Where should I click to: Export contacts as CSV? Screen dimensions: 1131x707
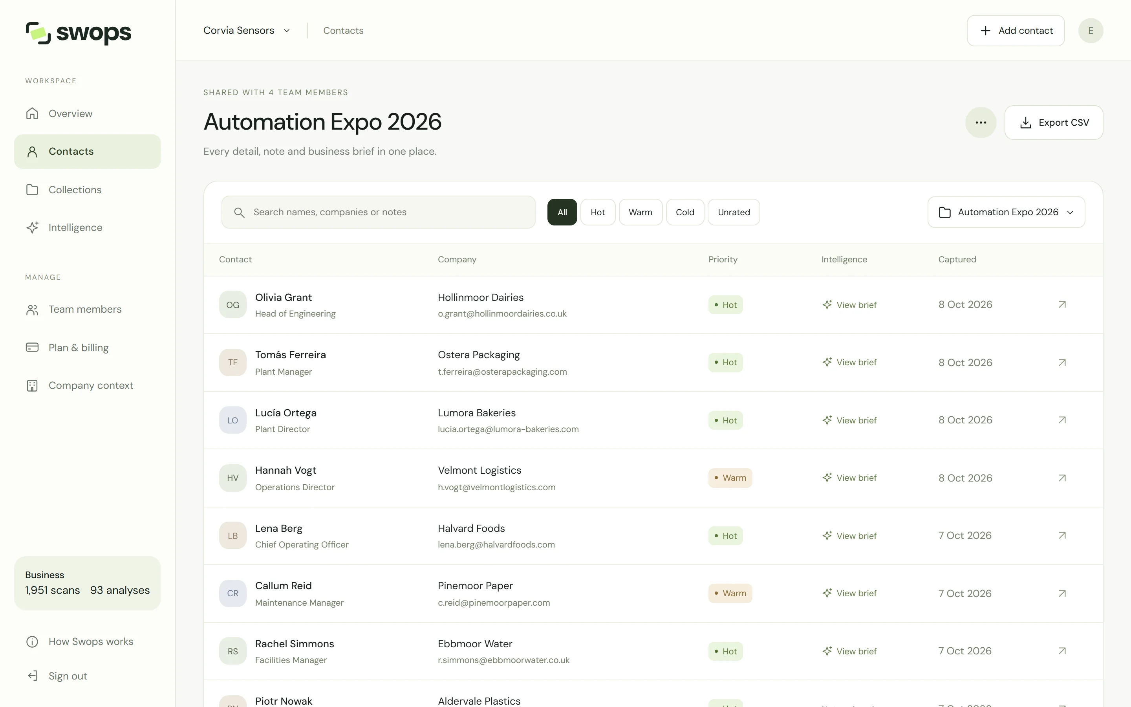(1053, 123)
